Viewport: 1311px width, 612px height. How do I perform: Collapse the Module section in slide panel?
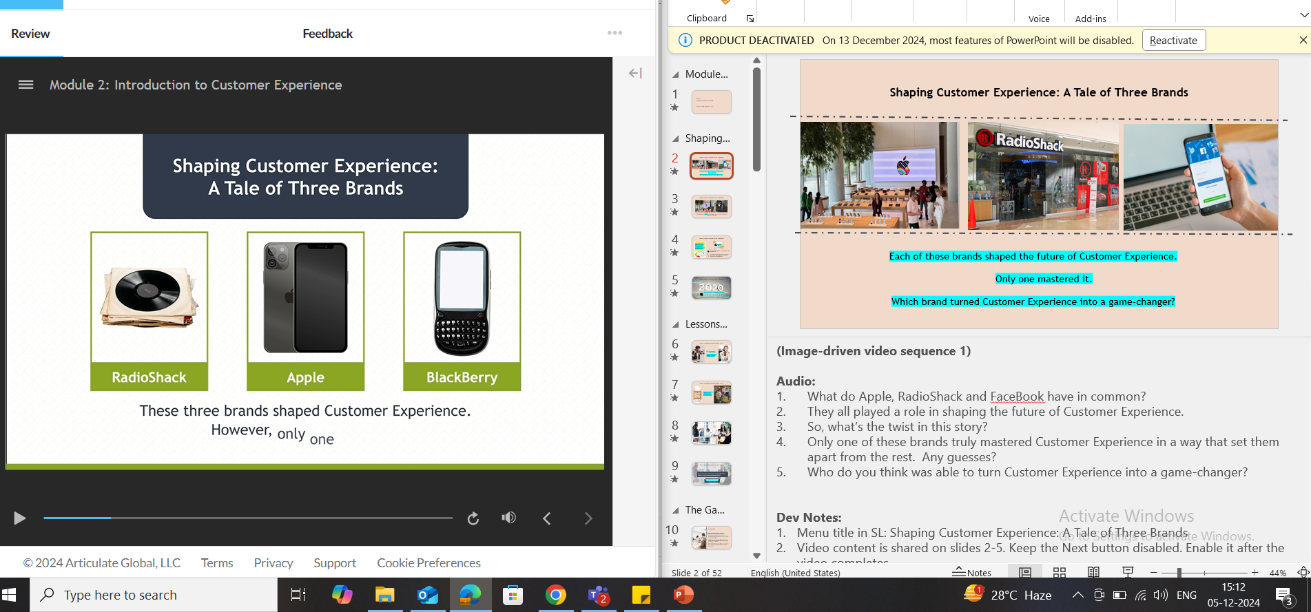pyautogui.click(x=675, y=74)
